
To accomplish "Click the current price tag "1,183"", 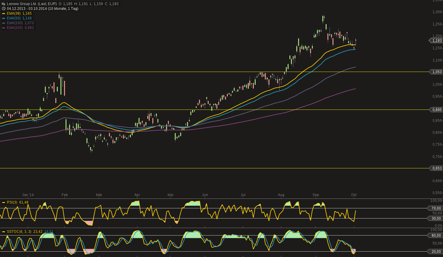I will (x=436, y=41).
